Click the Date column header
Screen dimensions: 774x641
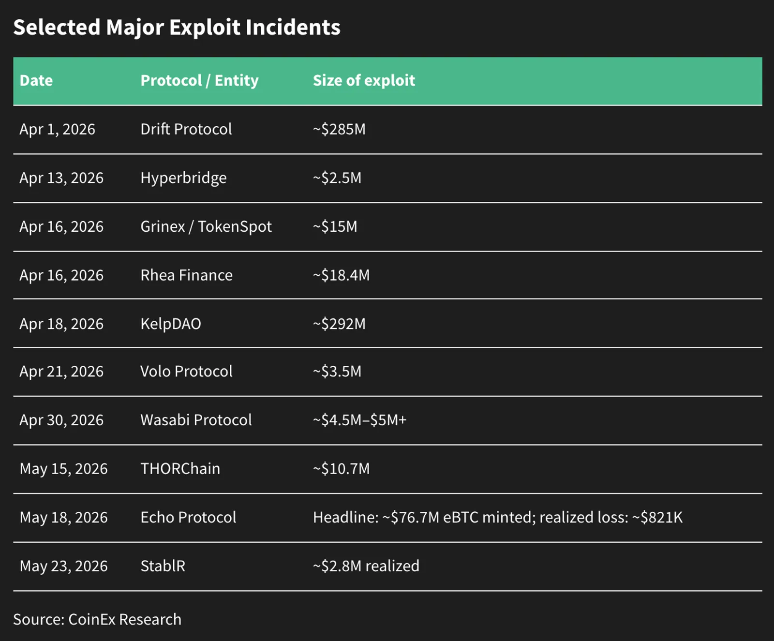pos(36,80)
